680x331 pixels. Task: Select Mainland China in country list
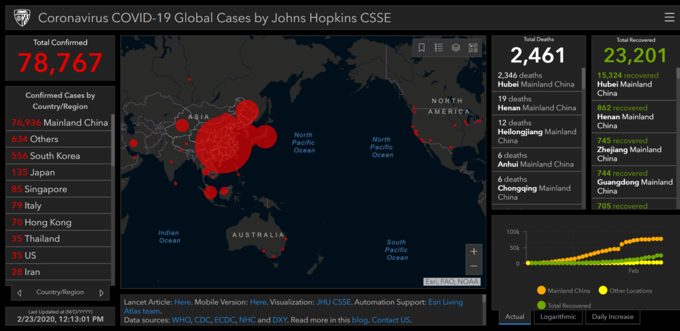[x=59, y=123]
